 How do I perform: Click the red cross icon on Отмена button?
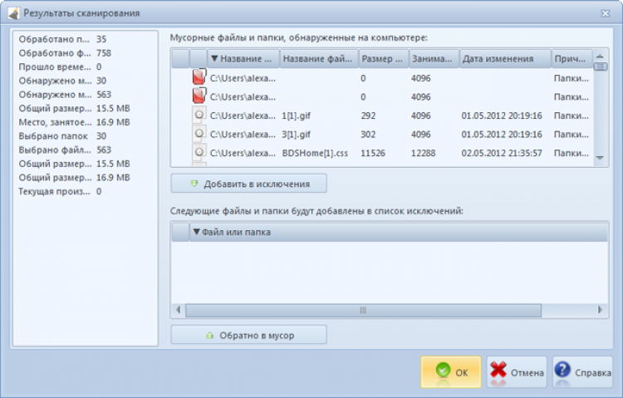click(x=498, y=371)
